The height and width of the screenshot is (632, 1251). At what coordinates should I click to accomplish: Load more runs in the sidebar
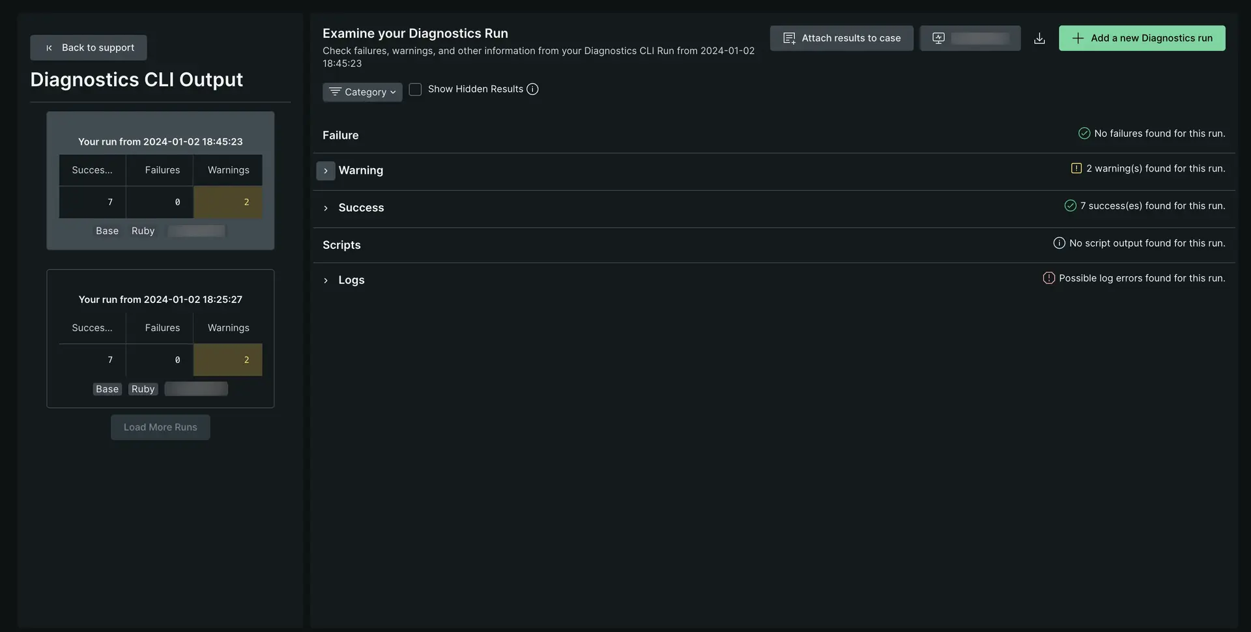point(160,427)
